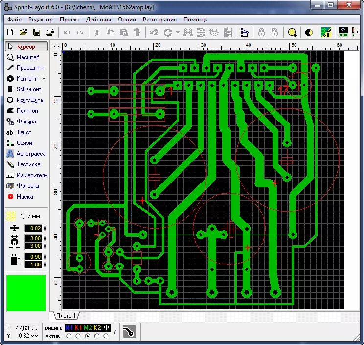This screenshot has width=364, height=345.
Task: Toggle visibility of layer М2
Action: (88, 327)
